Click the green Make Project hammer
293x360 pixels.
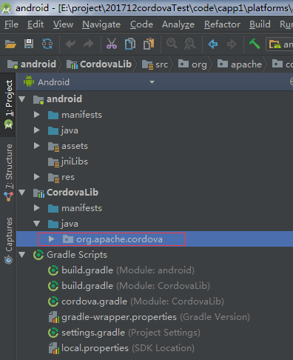(255, 44)
